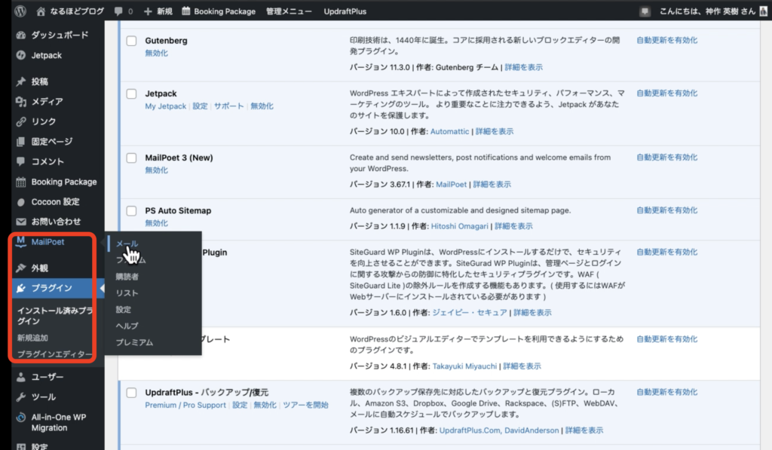Open プラグインエディター sidebar item
Image resolution: width=772 pixels, height=450 pixels.
54,354
